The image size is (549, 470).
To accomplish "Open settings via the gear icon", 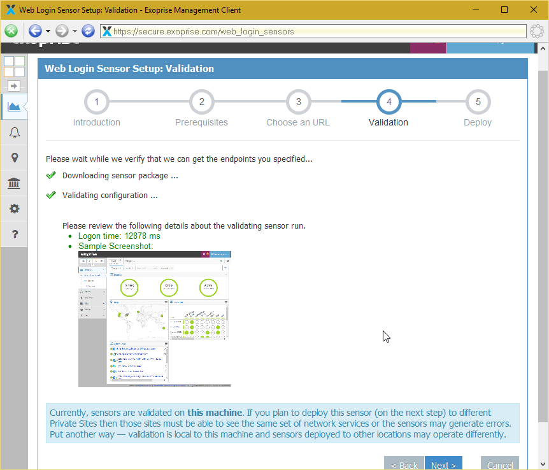I will [15, 209].
